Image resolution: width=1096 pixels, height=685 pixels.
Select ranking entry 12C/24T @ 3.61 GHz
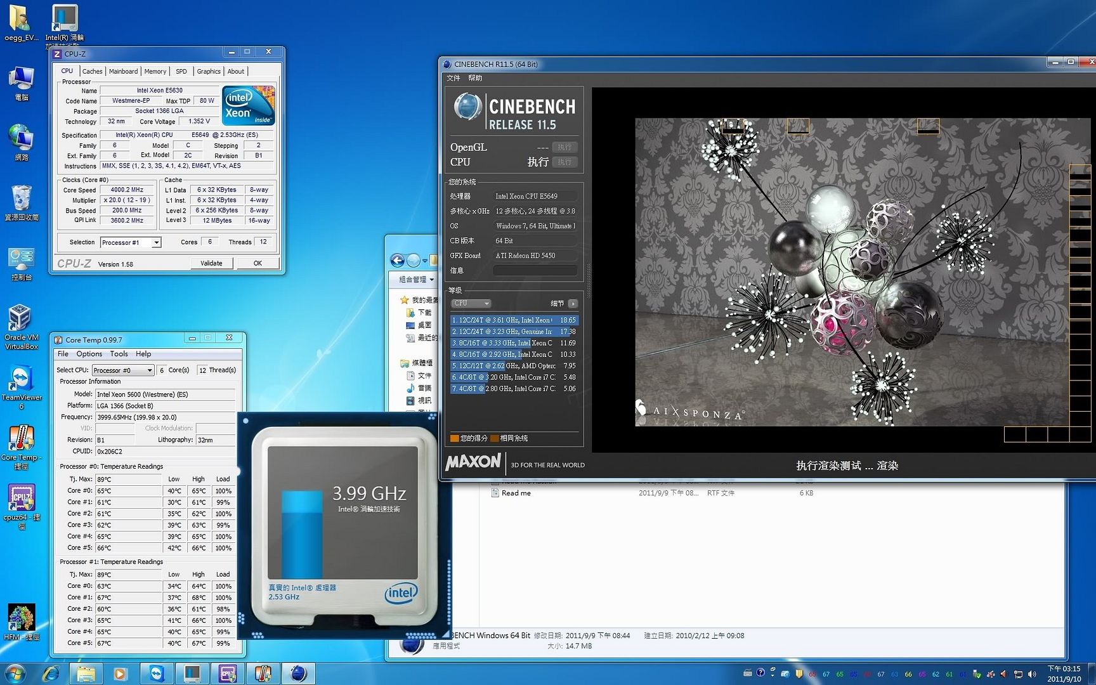[x=514, y=320]
